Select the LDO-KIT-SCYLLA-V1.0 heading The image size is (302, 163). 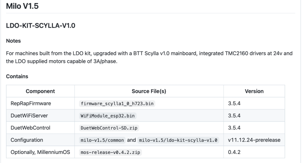[x=41, y=26]
